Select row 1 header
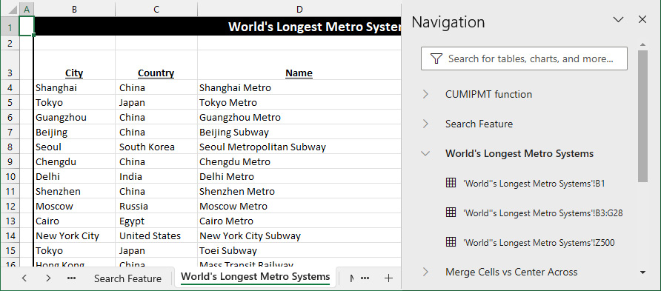Screen dimensions: 661x291 10,27
